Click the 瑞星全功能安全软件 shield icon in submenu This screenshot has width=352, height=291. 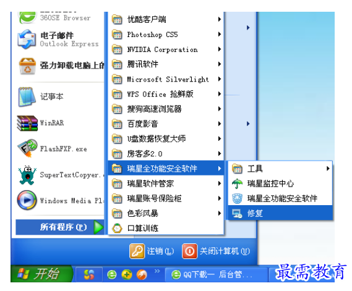point(238,198)
